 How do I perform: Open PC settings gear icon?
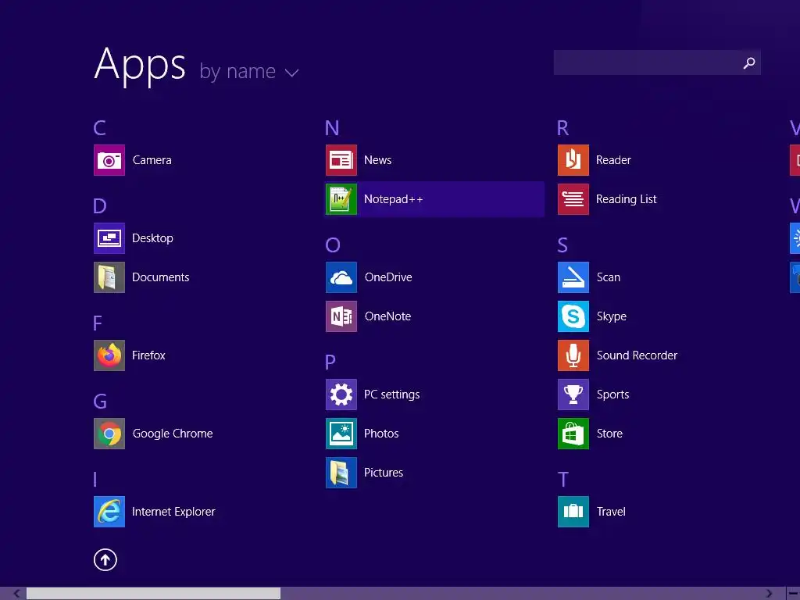click(341, 395)
